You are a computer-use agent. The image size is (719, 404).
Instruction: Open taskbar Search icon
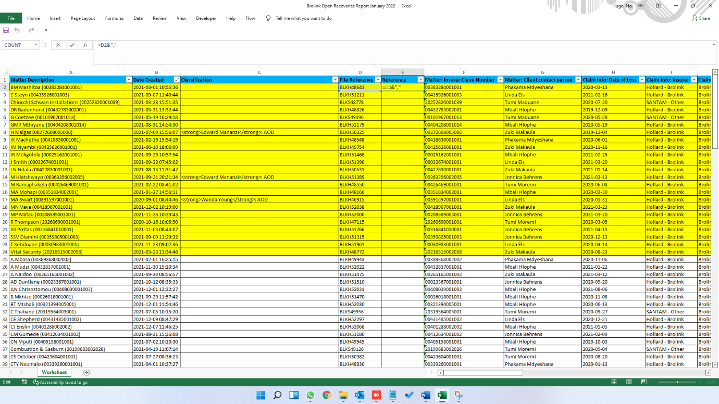pos(277,395)
